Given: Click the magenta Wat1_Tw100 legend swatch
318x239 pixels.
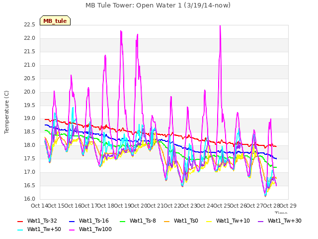Looking at the screenshot, I should pyautogui.click(x=72, y=230).
